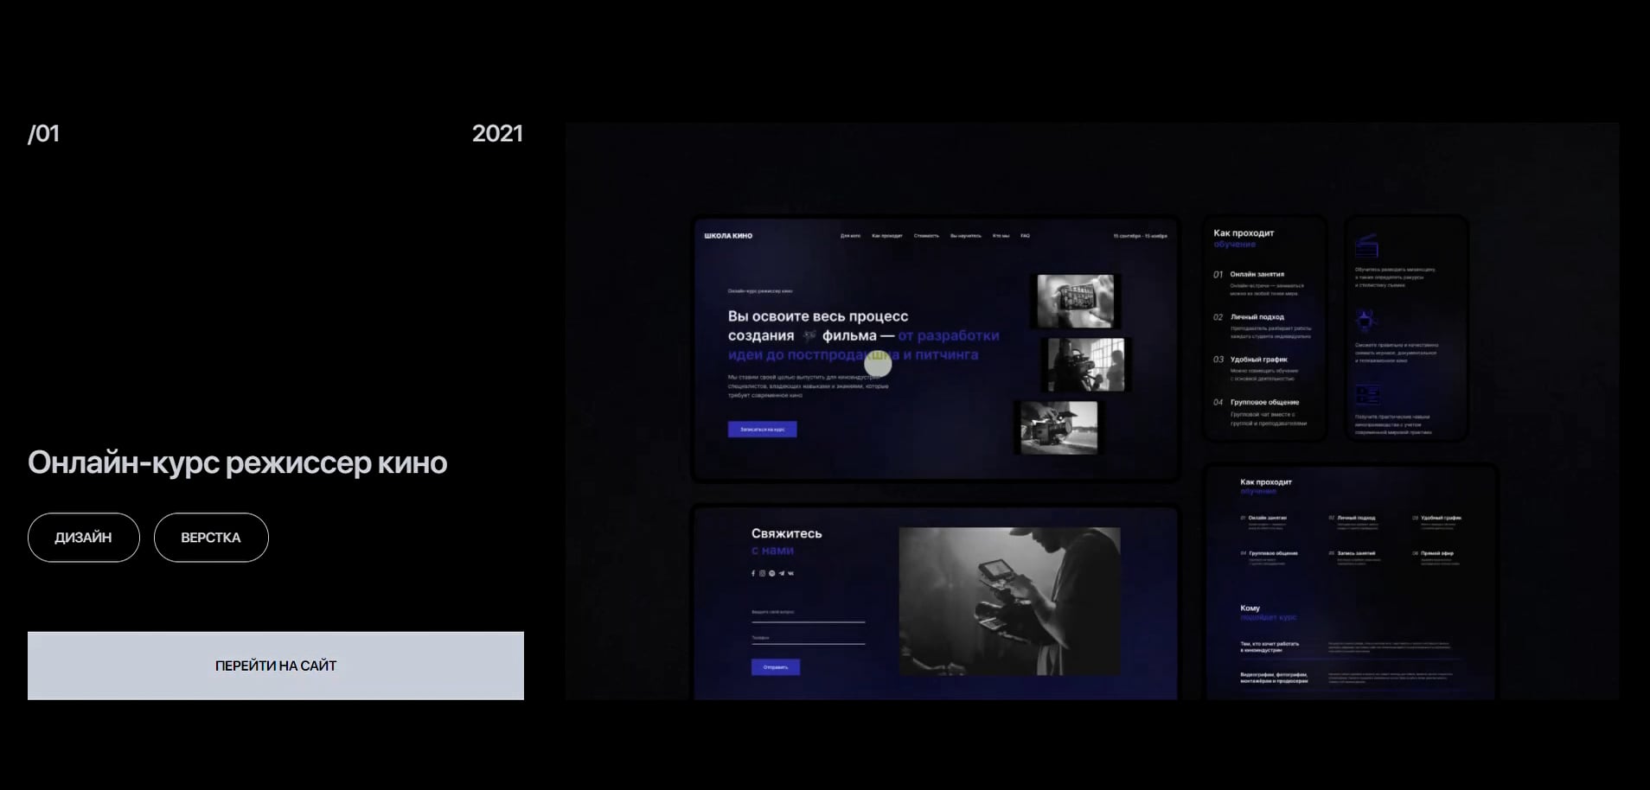The height and width of the screenshot is (790, 1650).
Task: Click the camera-drone icon in the mobile mockup
Action: pos(1365,322)
